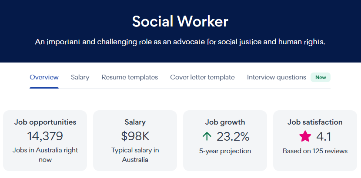This screenshot has width=361, height=178.
Task: Click the pink star rating icon
Action: click(x=305, y=137)
